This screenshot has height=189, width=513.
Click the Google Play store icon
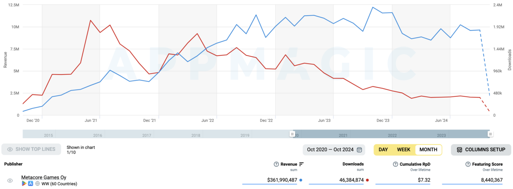(x=24, y=183)
